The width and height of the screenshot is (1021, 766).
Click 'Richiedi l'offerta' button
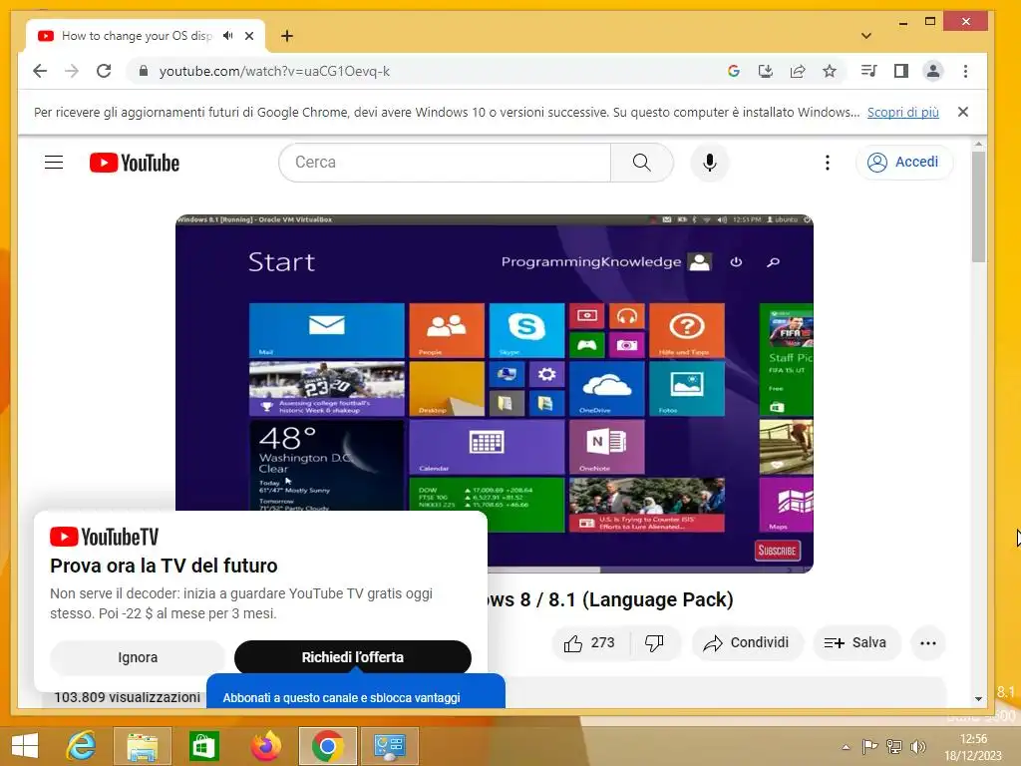click(x=352, y=657)
